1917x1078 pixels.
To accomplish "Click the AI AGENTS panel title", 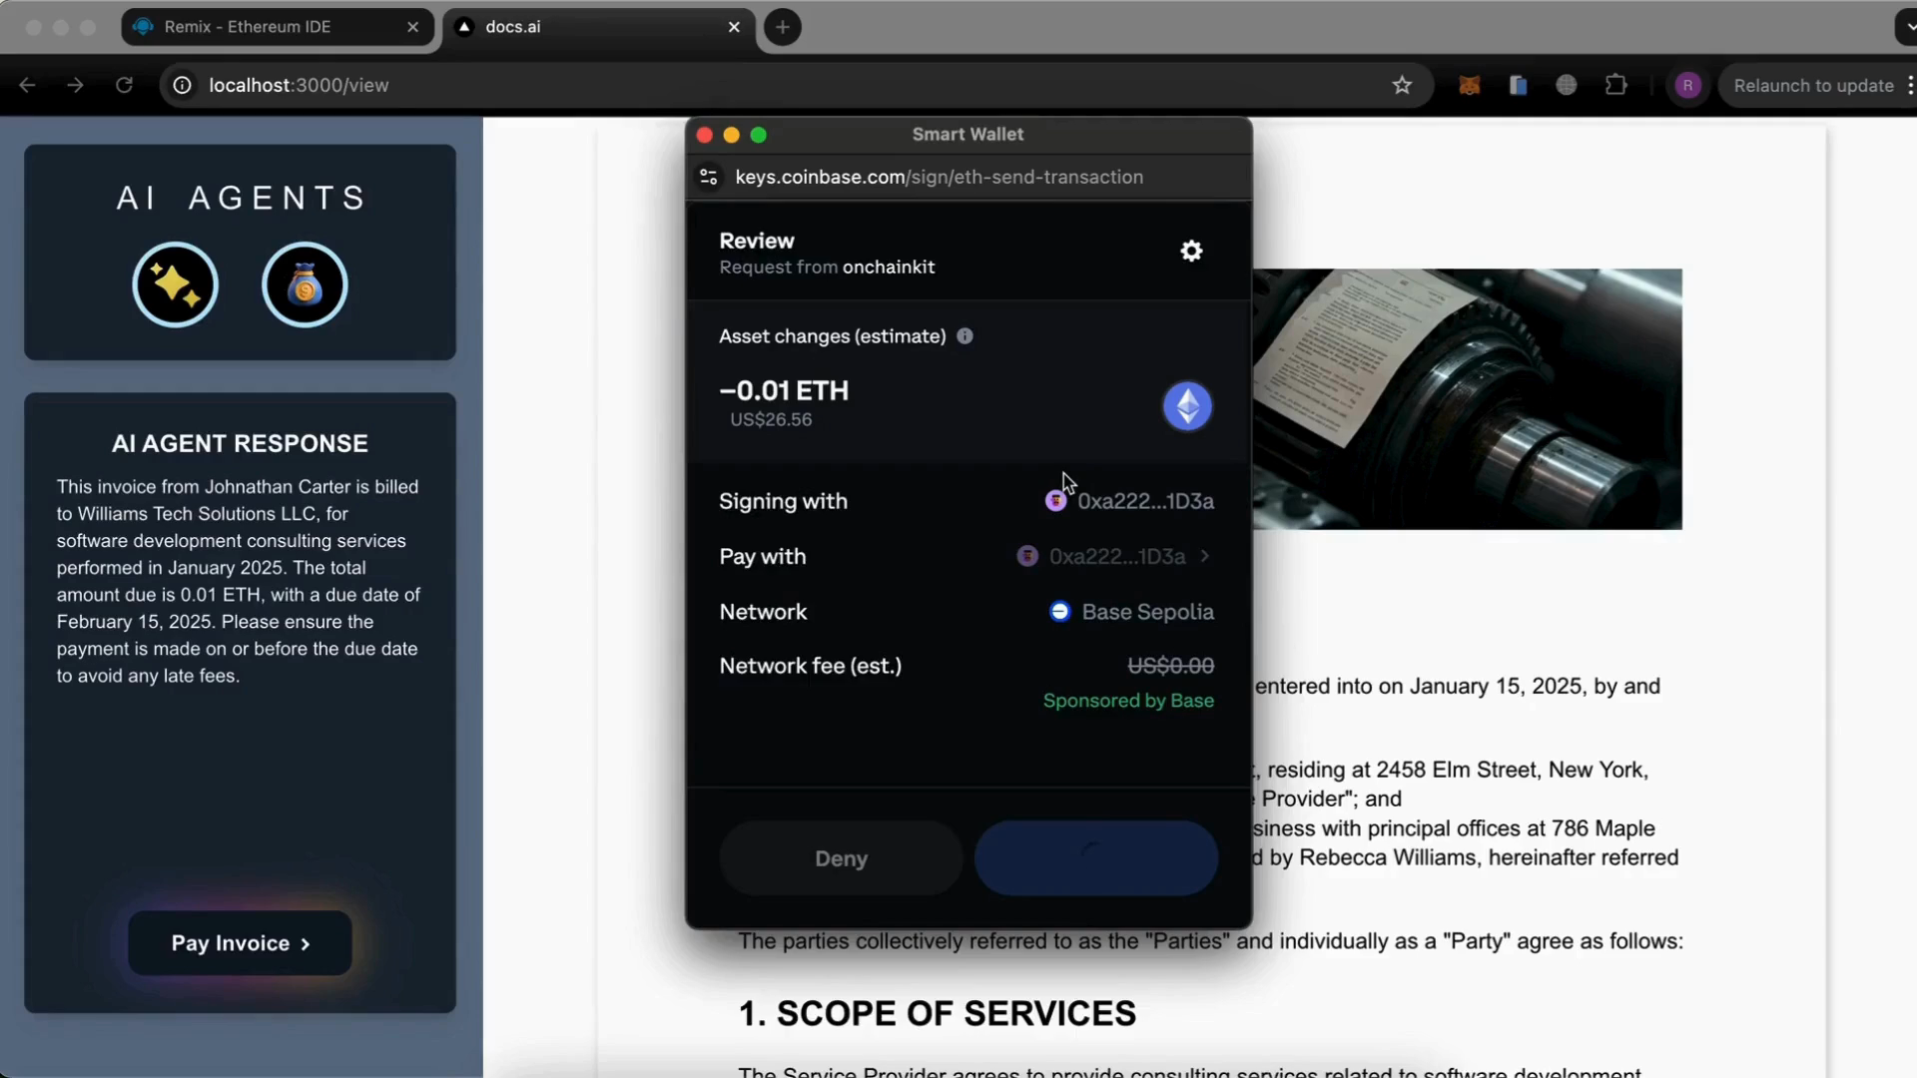I will point(241,198).
